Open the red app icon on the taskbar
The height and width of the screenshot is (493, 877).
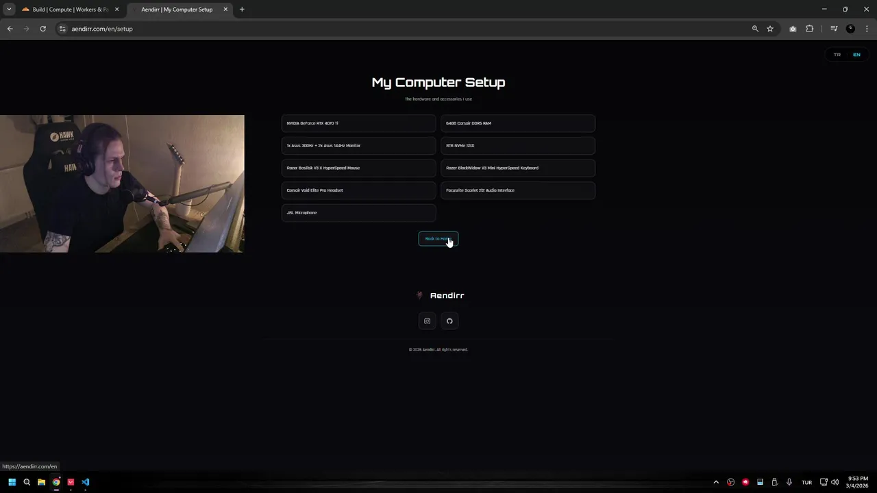point(71,482)
